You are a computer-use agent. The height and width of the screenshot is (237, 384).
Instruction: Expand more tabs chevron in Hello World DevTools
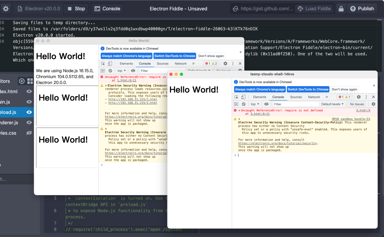[193, 63]
